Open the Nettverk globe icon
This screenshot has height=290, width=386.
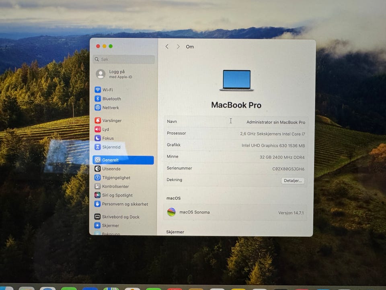tap(98, 107)
